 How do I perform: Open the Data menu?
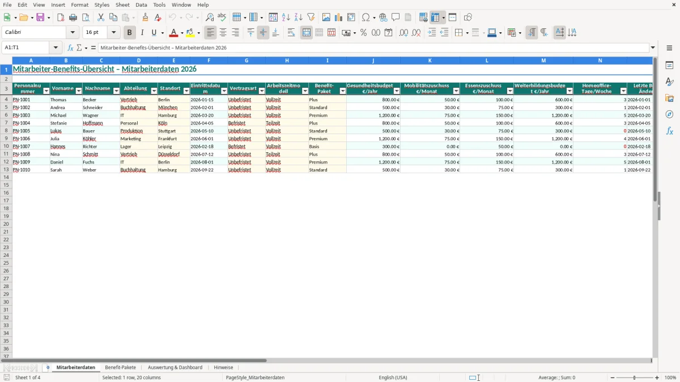[141, 5]
